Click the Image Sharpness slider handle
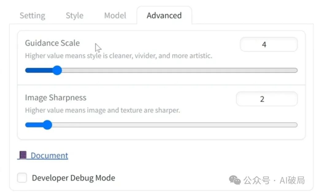The height and width of the screenshot is (193, 315). coord(47,125)
